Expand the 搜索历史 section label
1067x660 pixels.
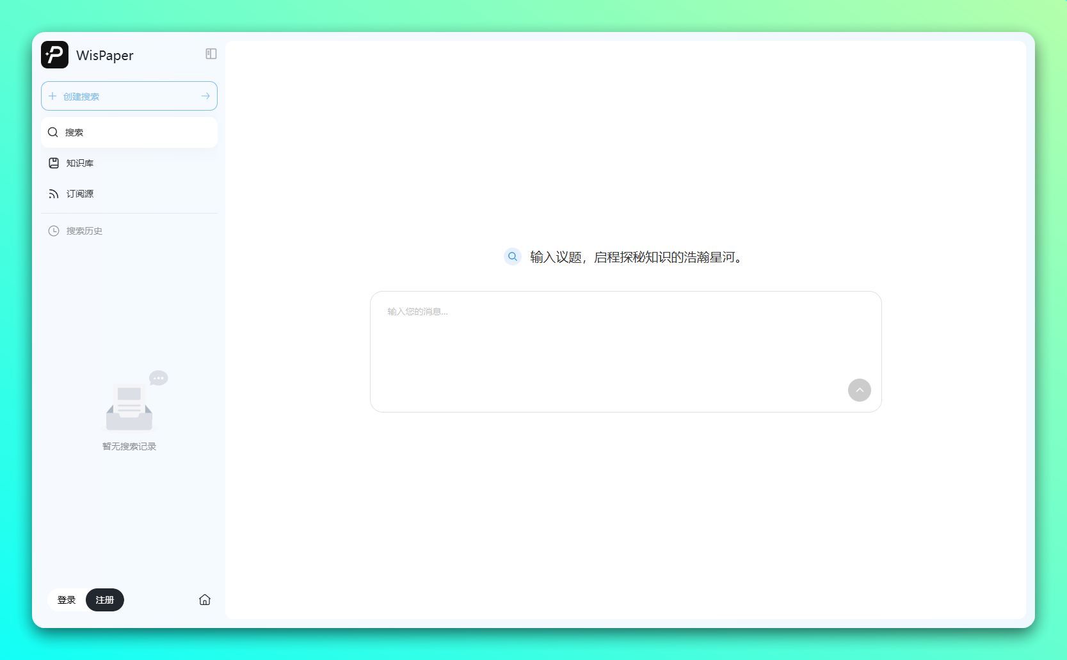[x=84, y=231]
